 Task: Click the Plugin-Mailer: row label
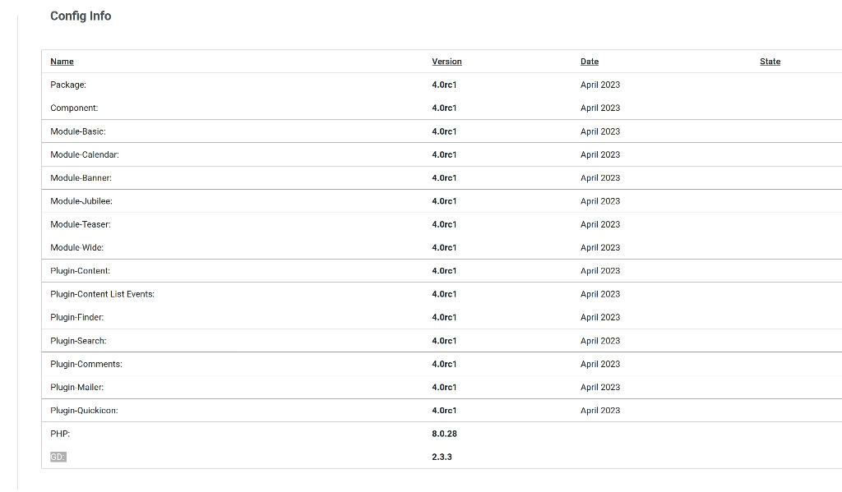coord(76,388)
